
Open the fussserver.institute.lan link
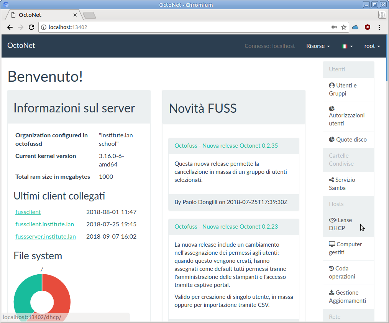(46, 237)
